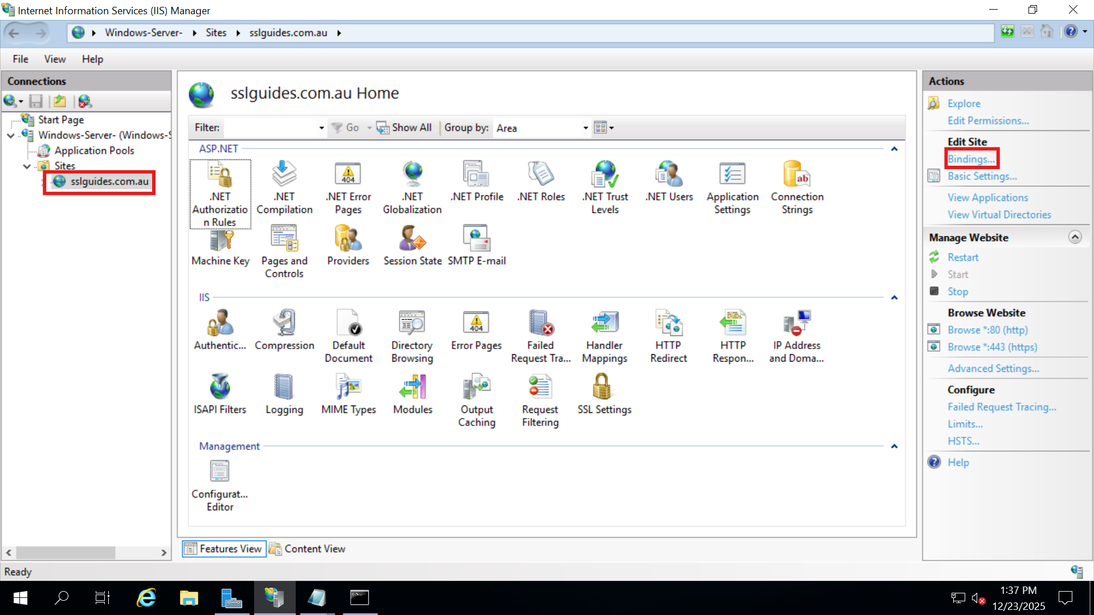This screenshot has width=1094, height=615.
Task: Open Request Filtering feature
Action: coord(540,401)
